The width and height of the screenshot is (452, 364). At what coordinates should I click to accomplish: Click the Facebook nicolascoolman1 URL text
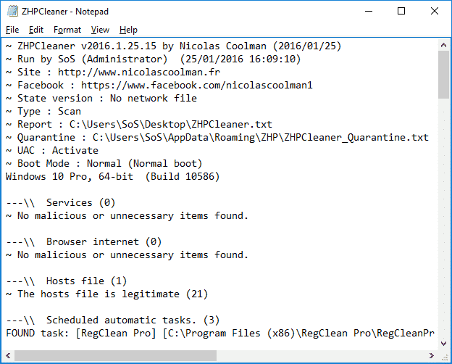[x=196, y=85]
